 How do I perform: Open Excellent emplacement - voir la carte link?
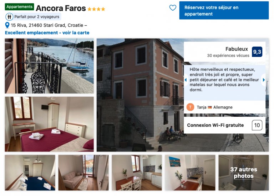[x=47, y=33]
